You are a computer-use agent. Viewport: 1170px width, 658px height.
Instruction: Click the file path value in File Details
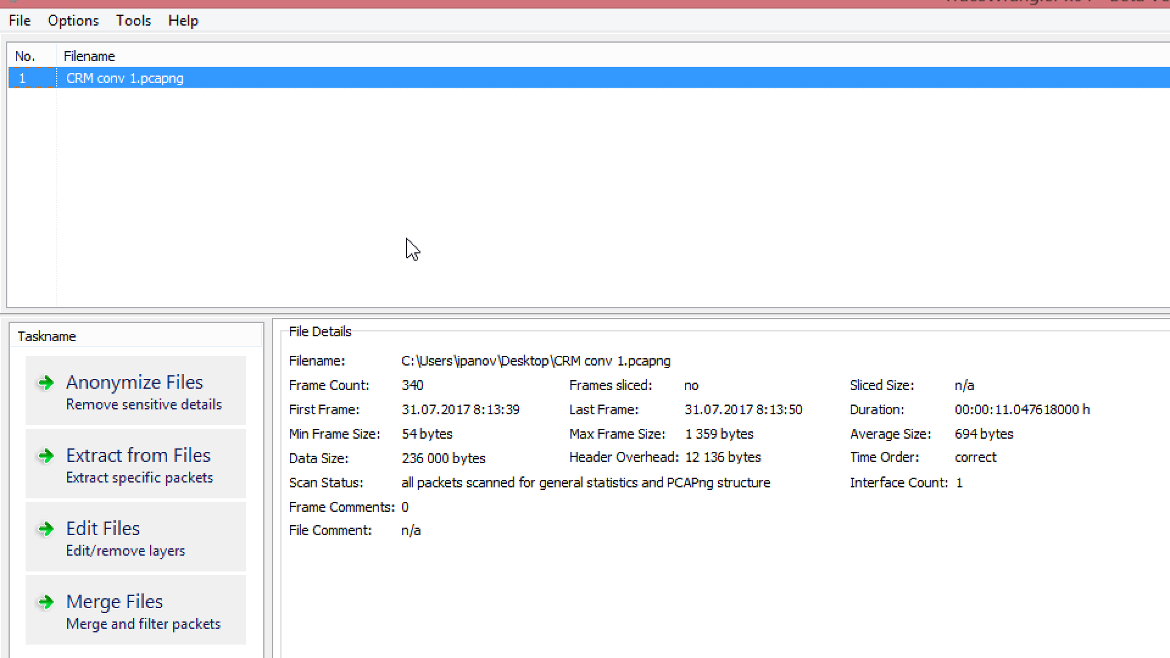[x=536, y=361]
